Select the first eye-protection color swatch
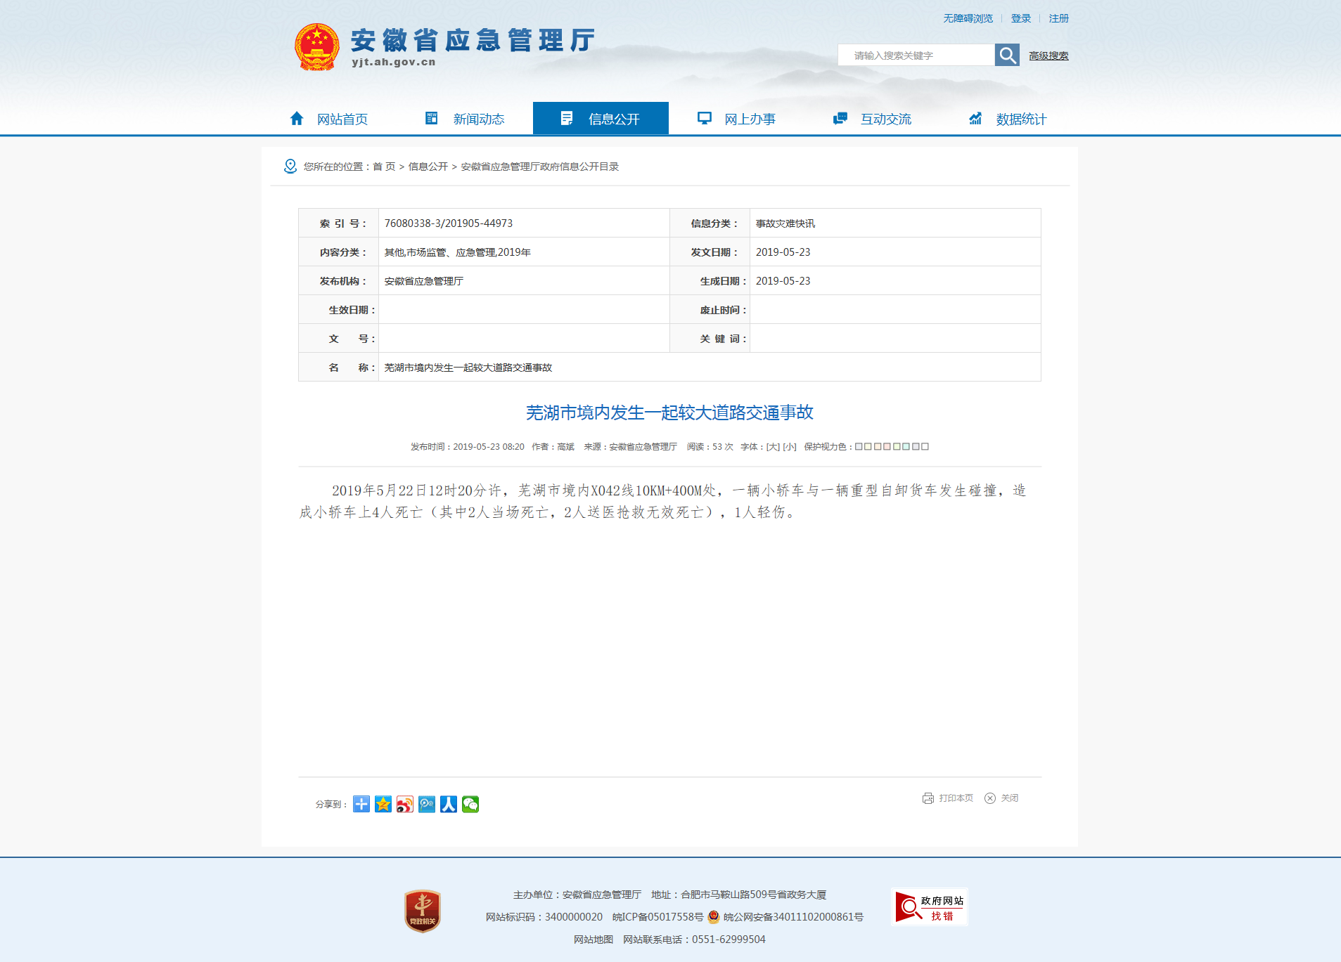Image resolution: width=1341 pixels, height=962 pixels. coord(859,447)
